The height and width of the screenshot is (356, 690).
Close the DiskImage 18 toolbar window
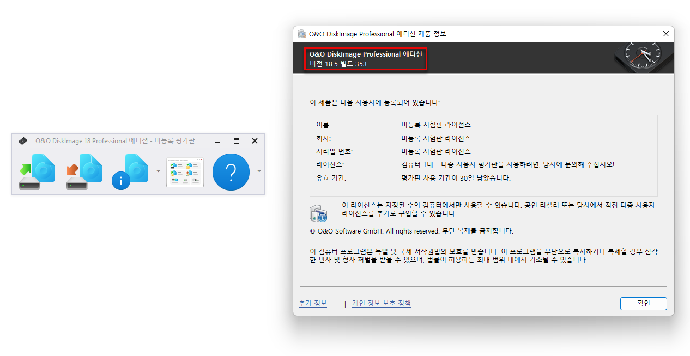pos(255,141)
